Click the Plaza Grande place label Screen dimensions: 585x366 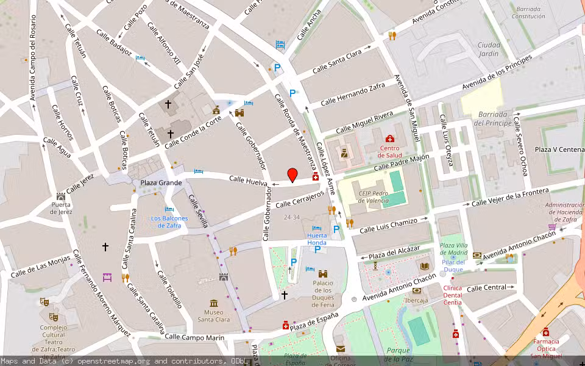[161, 182]
